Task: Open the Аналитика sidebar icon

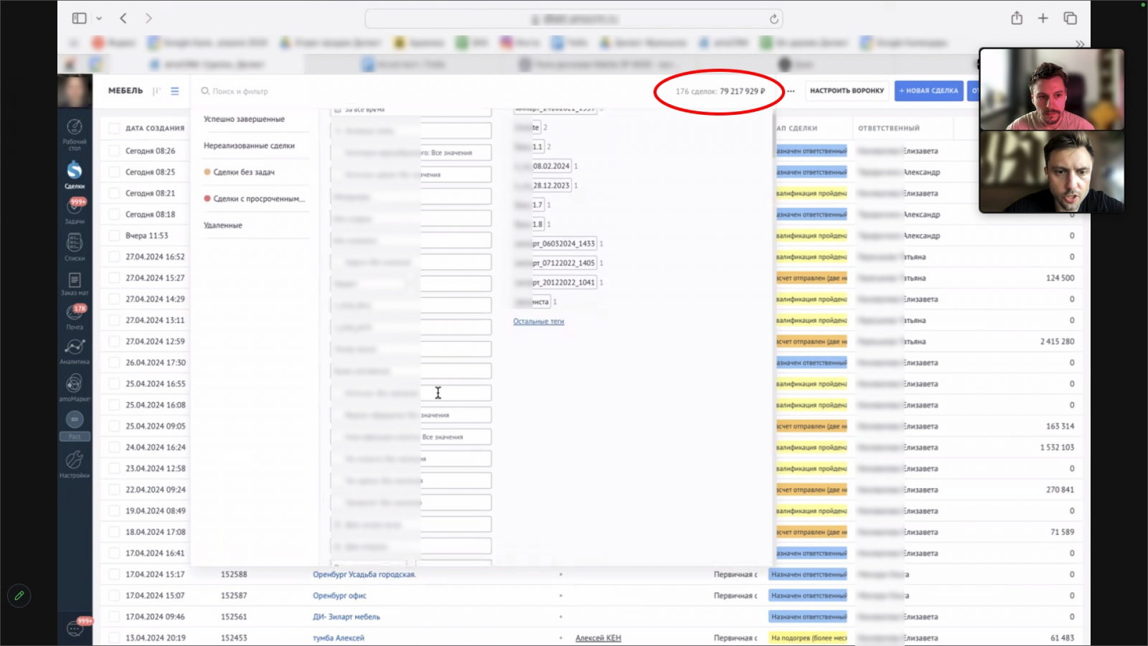Action: tap(75, 348)
